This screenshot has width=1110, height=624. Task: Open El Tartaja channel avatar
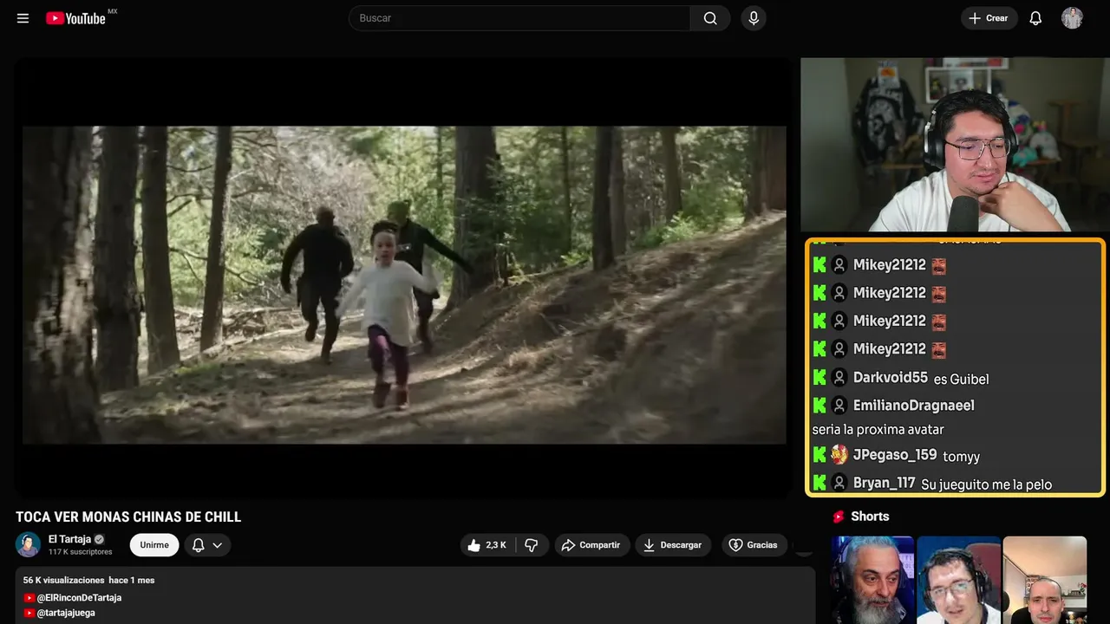coord(29,544)
